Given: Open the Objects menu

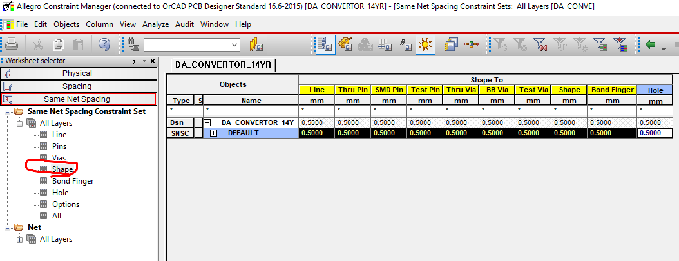Looking at the screenshot, I should pyautogui.click(x=66, y=24).
